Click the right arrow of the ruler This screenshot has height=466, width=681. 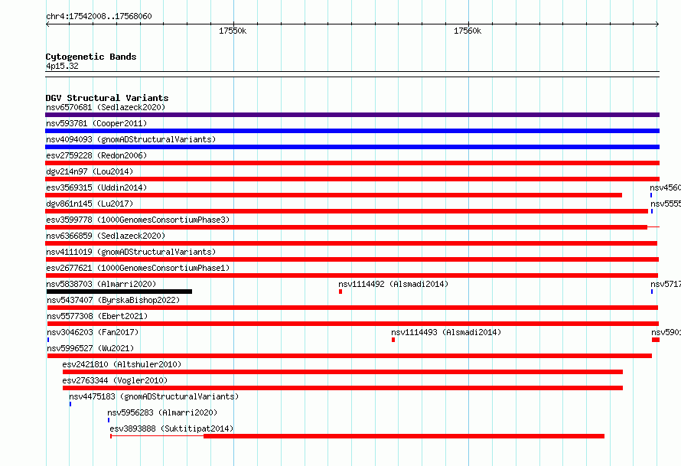coord(657,24)
